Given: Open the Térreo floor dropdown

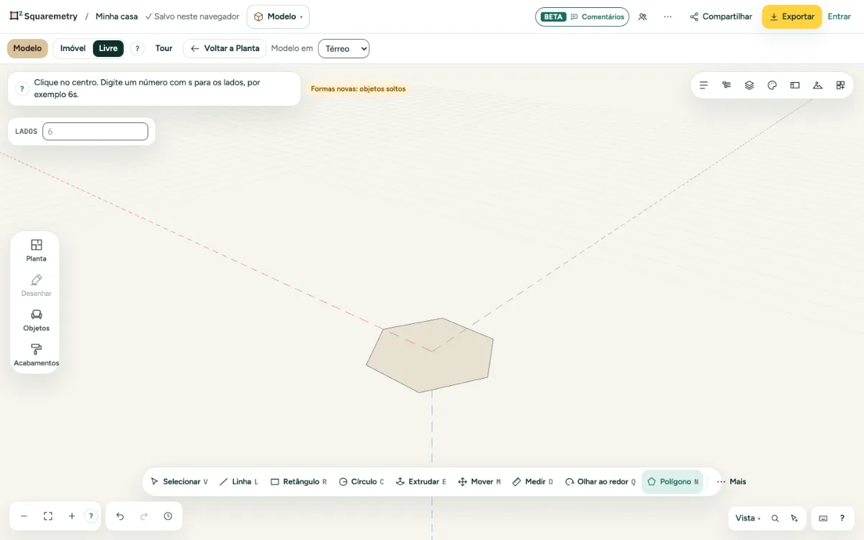Looking at the screenshot, I should 343,48.
